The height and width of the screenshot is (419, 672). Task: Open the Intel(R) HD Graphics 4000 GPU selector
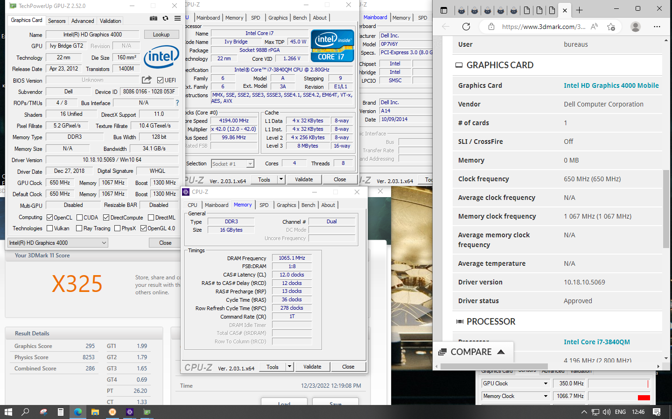coord(58,243)
